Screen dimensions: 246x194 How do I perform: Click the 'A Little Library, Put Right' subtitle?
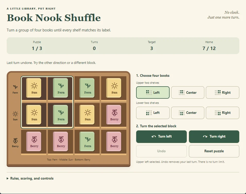tap(31, 9)
